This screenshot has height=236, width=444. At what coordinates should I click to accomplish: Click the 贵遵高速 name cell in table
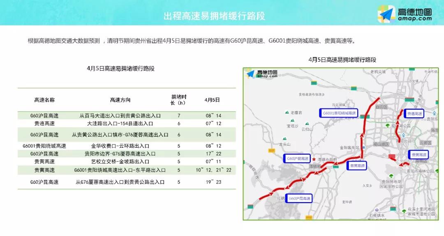point(44,124)
